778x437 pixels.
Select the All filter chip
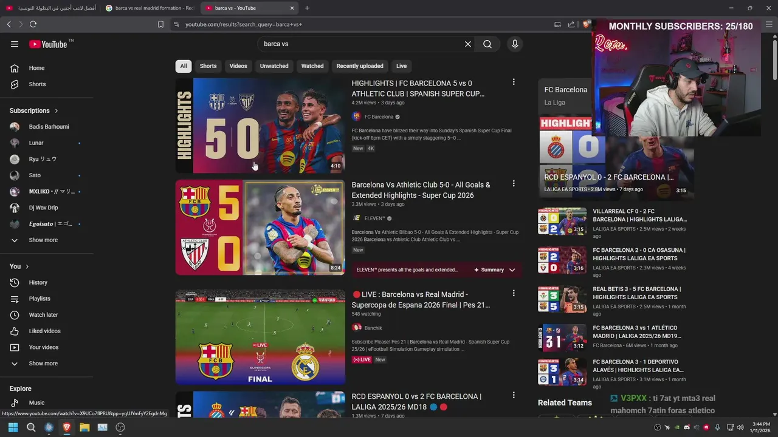tap(183, 66)
